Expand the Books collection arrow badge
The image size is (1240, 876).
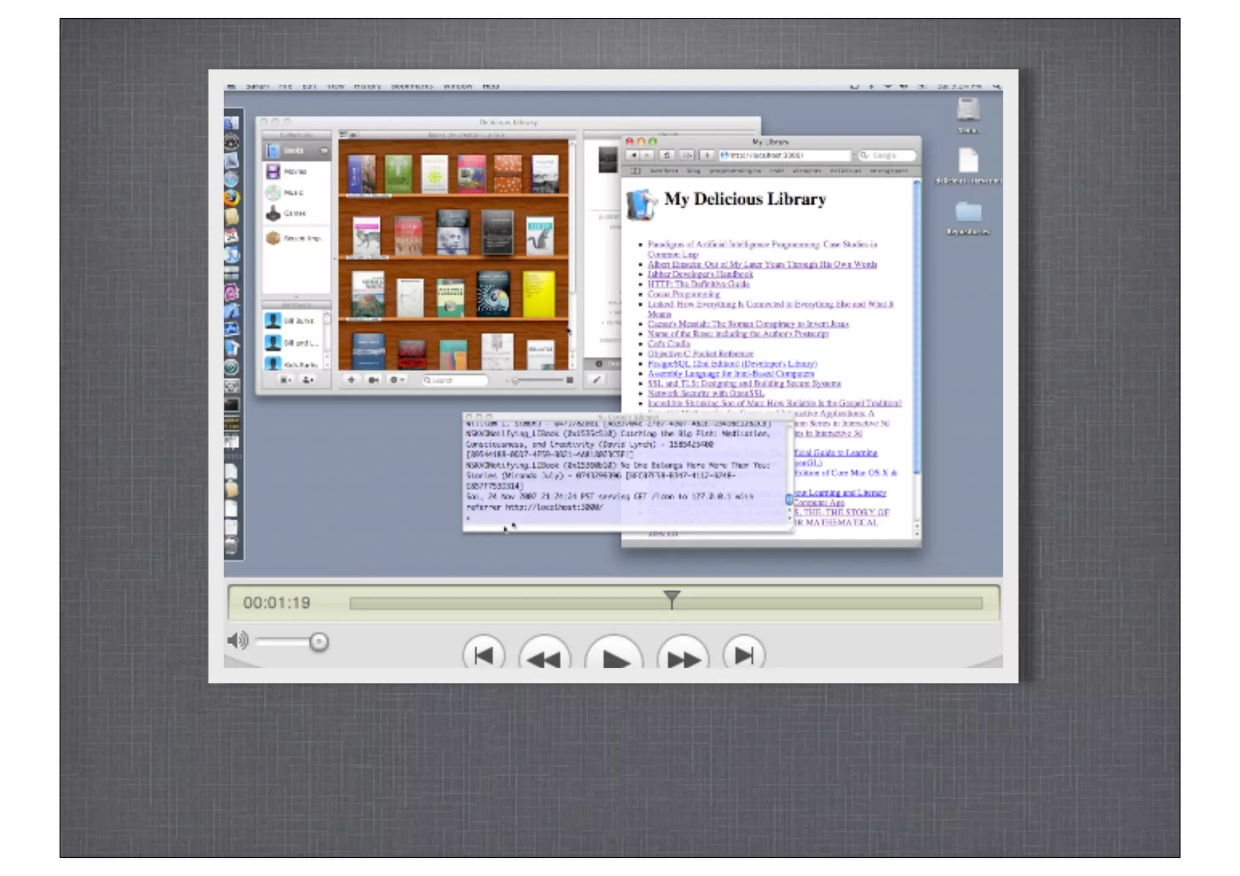tap(324, 150)
